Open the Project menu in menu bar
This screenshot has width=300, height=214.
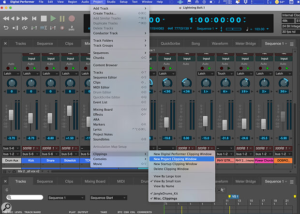(x=98, y=2)
